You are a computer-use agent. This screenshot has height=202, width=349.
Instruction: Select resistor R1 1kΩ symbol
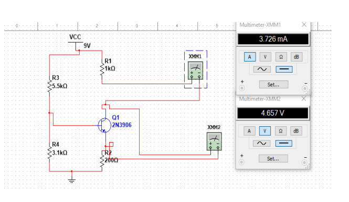coord(102,69)
